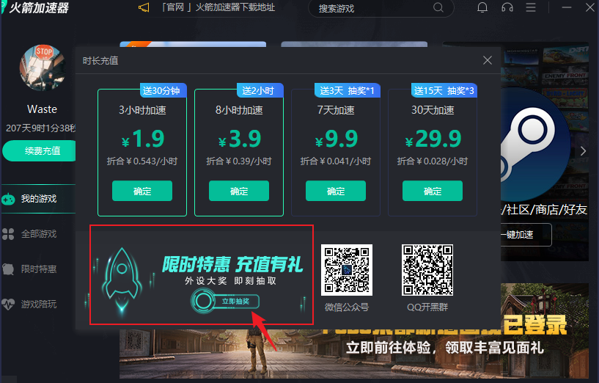Viewport: 599px width, 383px height.
Task: Click the 送3天 抽奖*1 badge
Action: (x=348, y=90)
